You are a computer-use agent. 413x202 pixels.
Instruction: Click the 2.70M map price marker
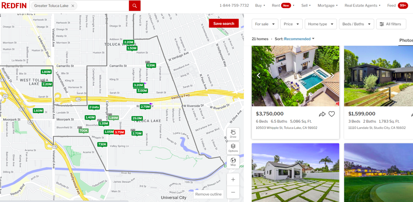click(137, 134)
